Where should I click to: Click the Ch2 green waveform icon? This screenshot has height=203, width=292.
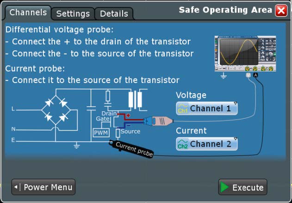pos(182,144)
